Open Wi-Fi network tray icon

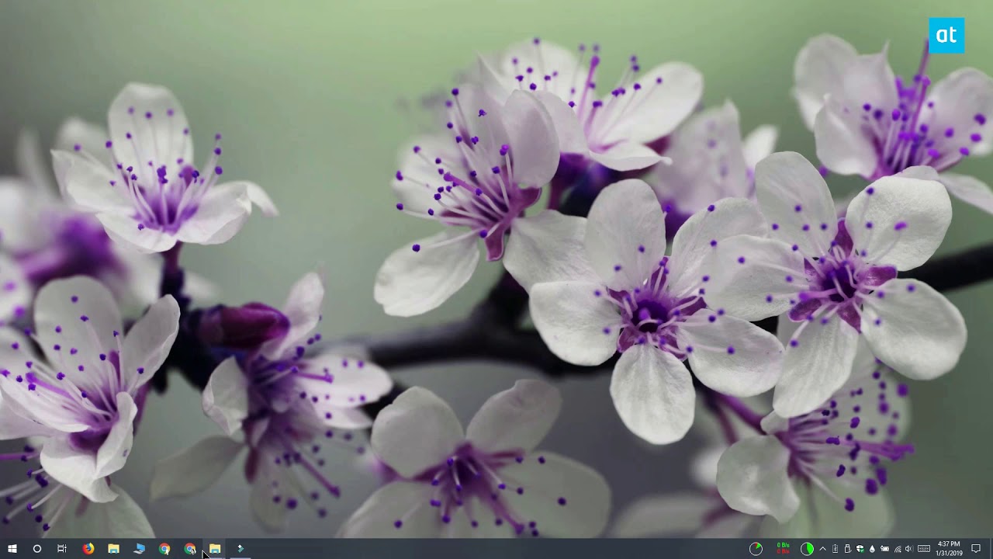pos(898,549)
